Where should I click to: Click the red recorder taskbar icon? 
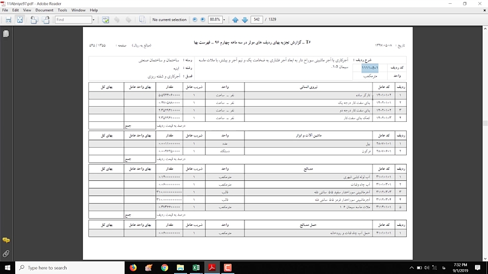click(228, 268)
